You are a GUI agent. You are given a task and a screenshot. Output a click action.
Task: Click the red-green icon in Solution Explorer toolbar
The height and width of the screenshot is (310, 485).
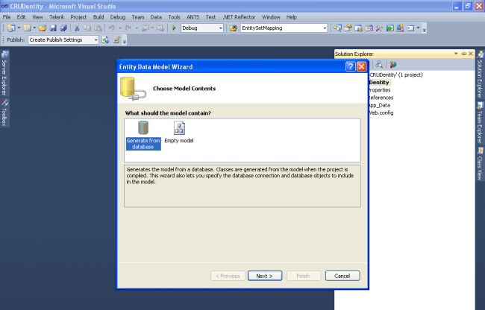click(392, 65)
